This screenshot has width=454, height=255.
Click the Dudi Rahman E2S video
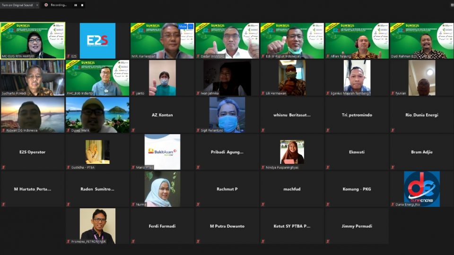coord(421,41)
